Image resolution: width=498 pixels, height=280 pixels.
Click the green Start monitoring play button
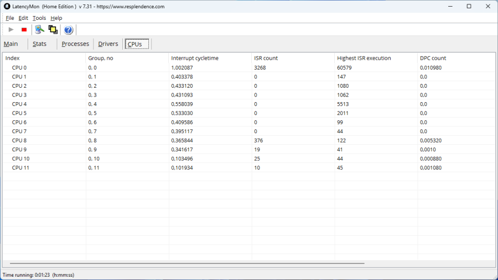(11, 30)
